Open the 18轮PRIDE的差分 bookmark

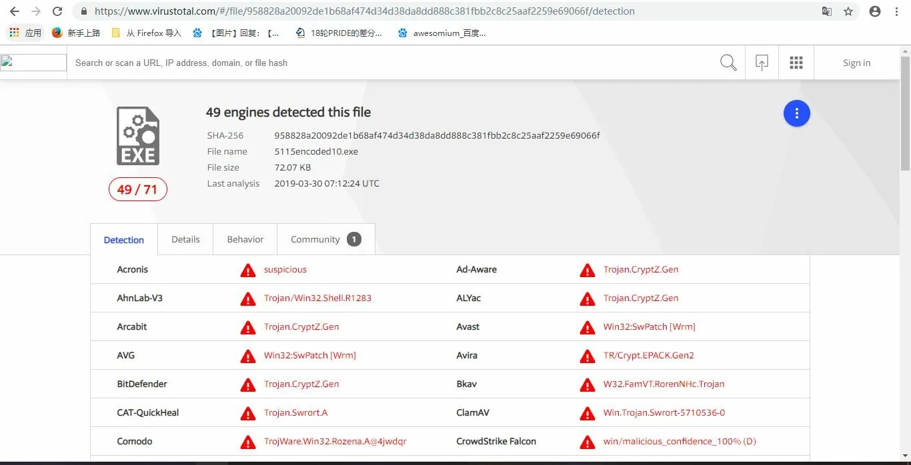tap(339, 33)
